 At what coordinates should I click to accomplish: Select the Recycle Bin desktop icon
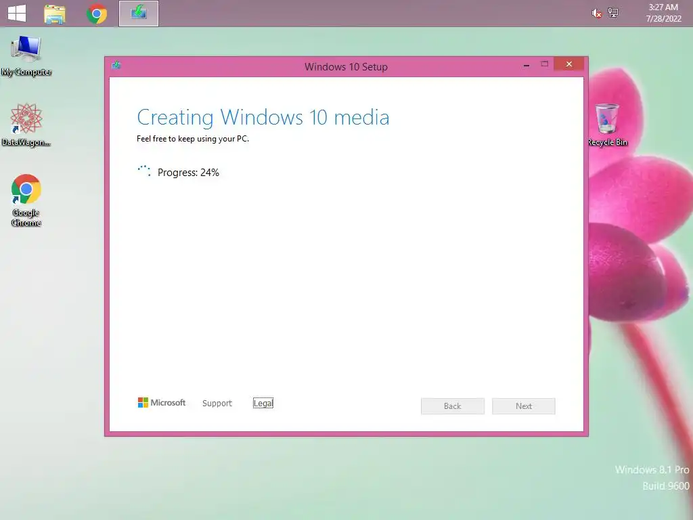pos(607,125)
